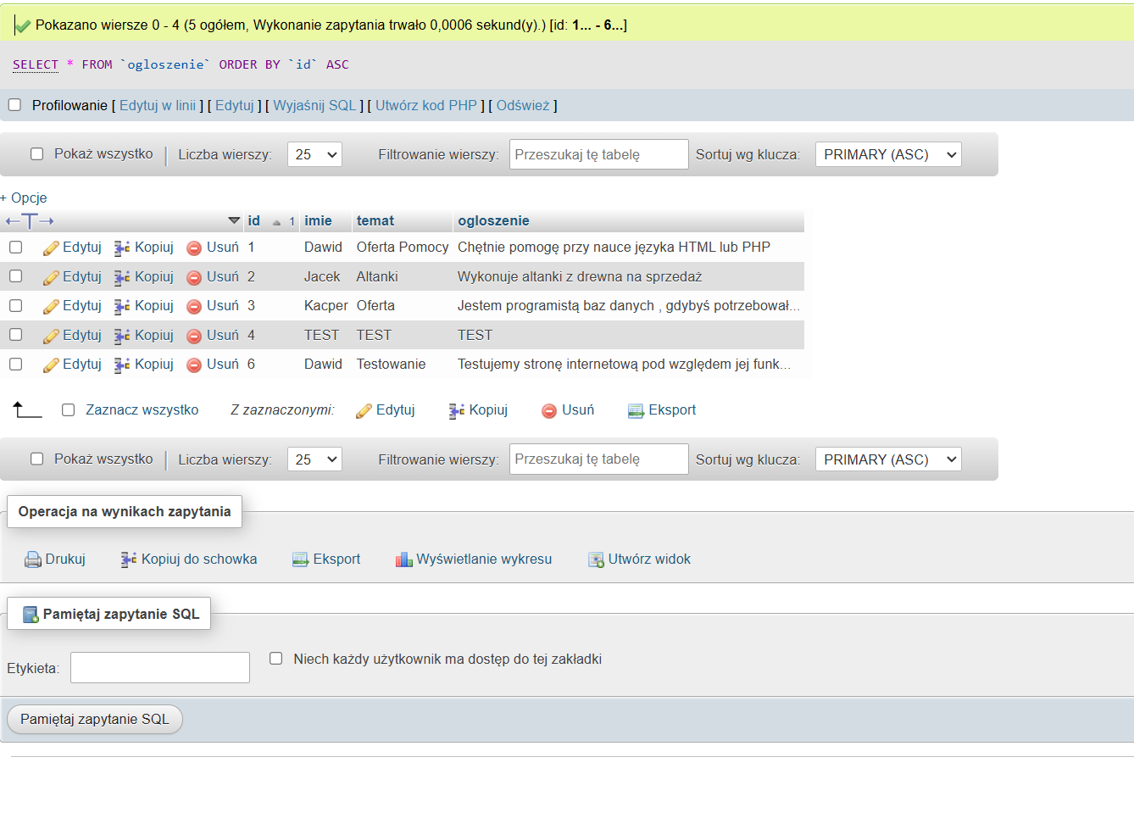Image resolution: width=1134 pixels, height=824 pixels.
Task: Click the Etykieta text field
Action: tap(160, 668)
